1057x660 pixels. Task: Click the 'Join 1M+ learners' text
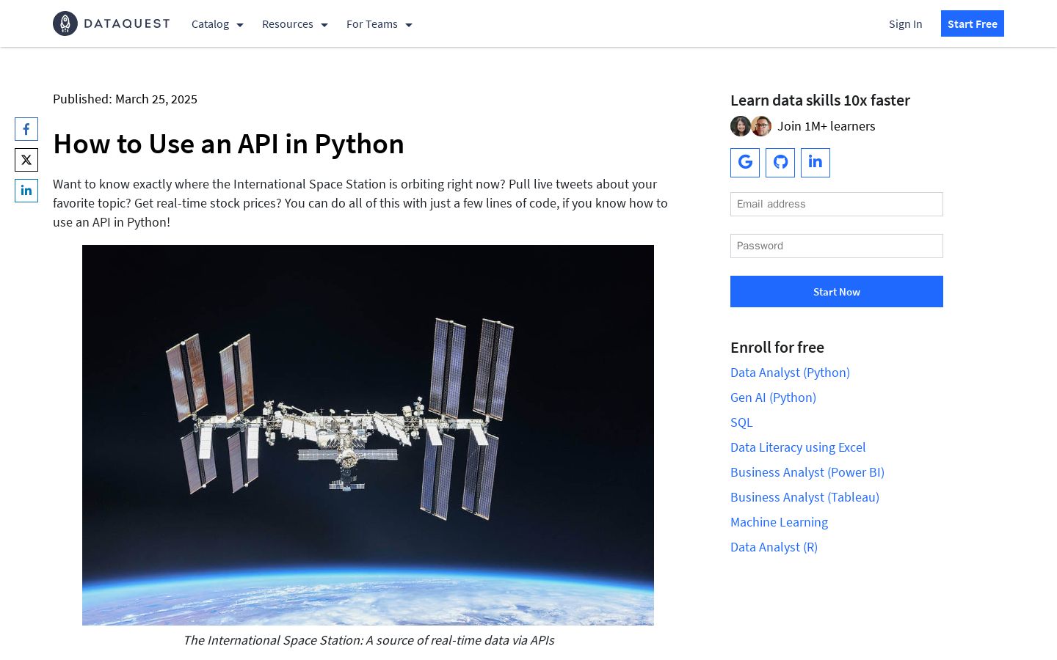coord(827,126)
